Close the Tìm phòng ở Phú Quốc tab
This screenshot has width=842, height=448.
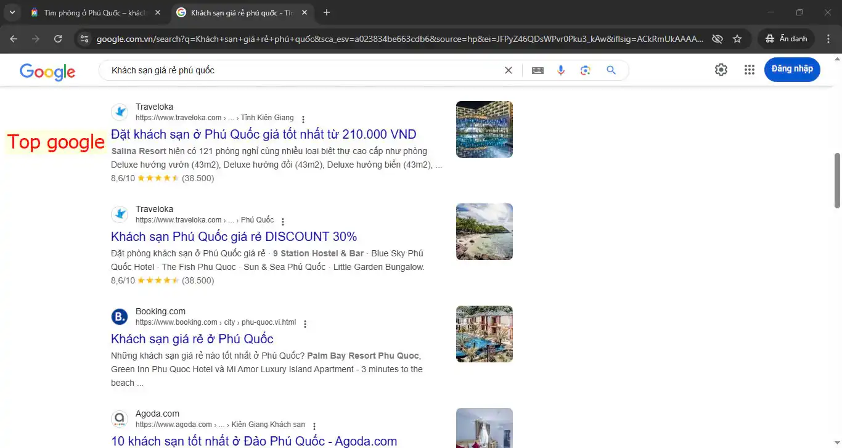[x=158, y=12]
